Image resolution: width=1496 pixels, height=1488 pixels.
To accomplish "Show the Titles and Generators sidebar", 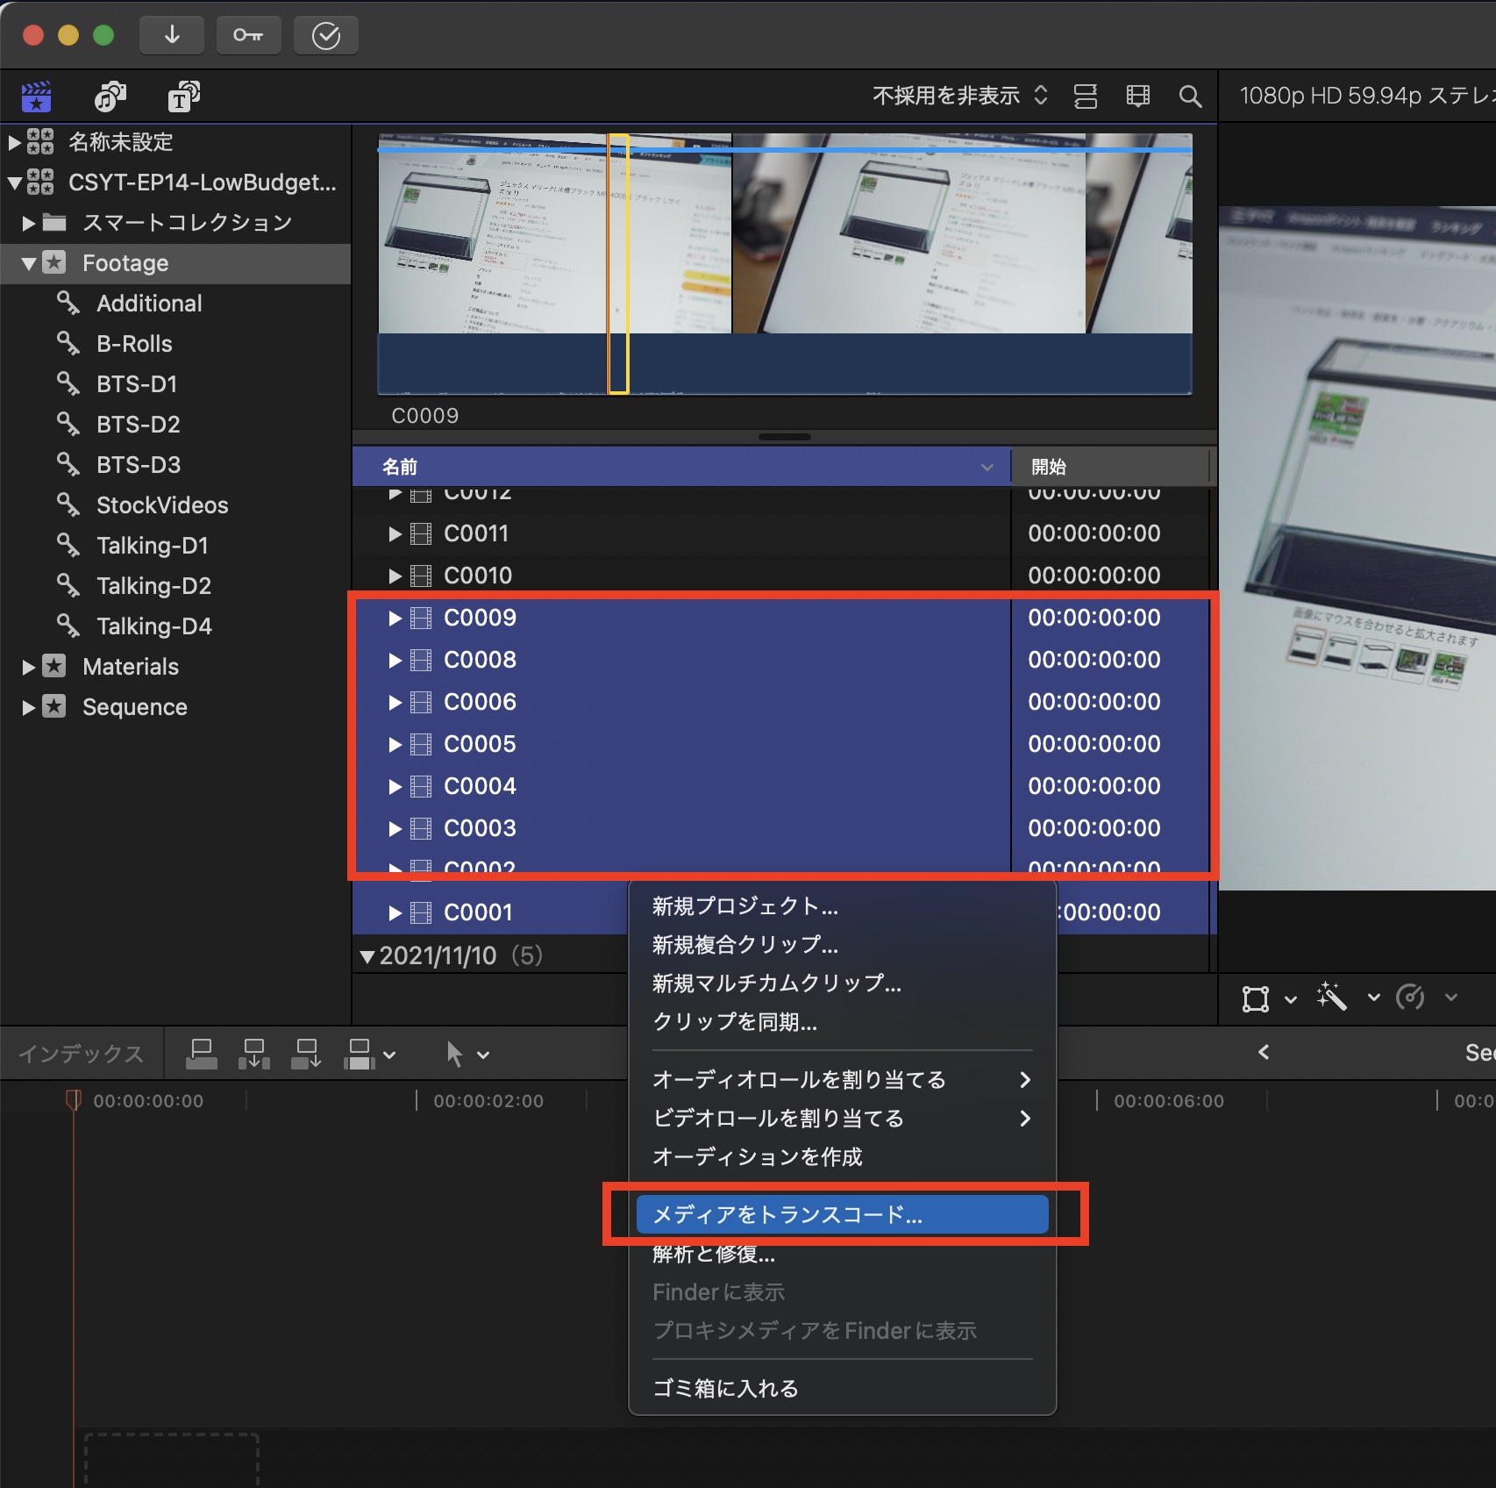I will pyautogui.click(x=183, y=97).
